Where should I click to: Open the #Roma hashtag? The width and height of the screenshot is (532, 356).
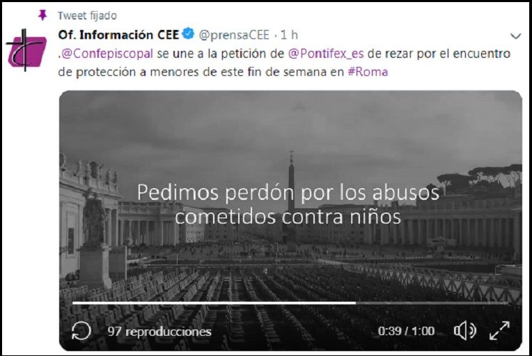click(368, 72)
